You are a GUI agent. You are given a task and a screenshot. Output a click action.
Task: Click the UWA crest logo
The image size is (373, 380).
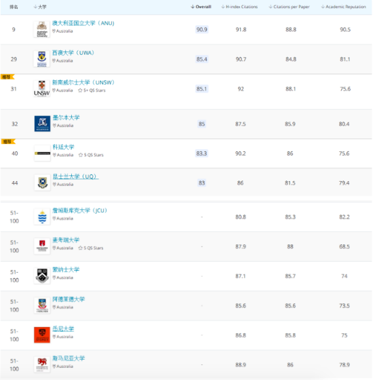[x=42, y=59]
